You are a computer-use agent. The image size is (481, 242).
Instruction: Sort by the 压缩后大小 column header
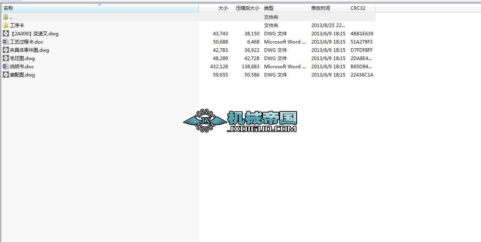(x=246, y=8)
